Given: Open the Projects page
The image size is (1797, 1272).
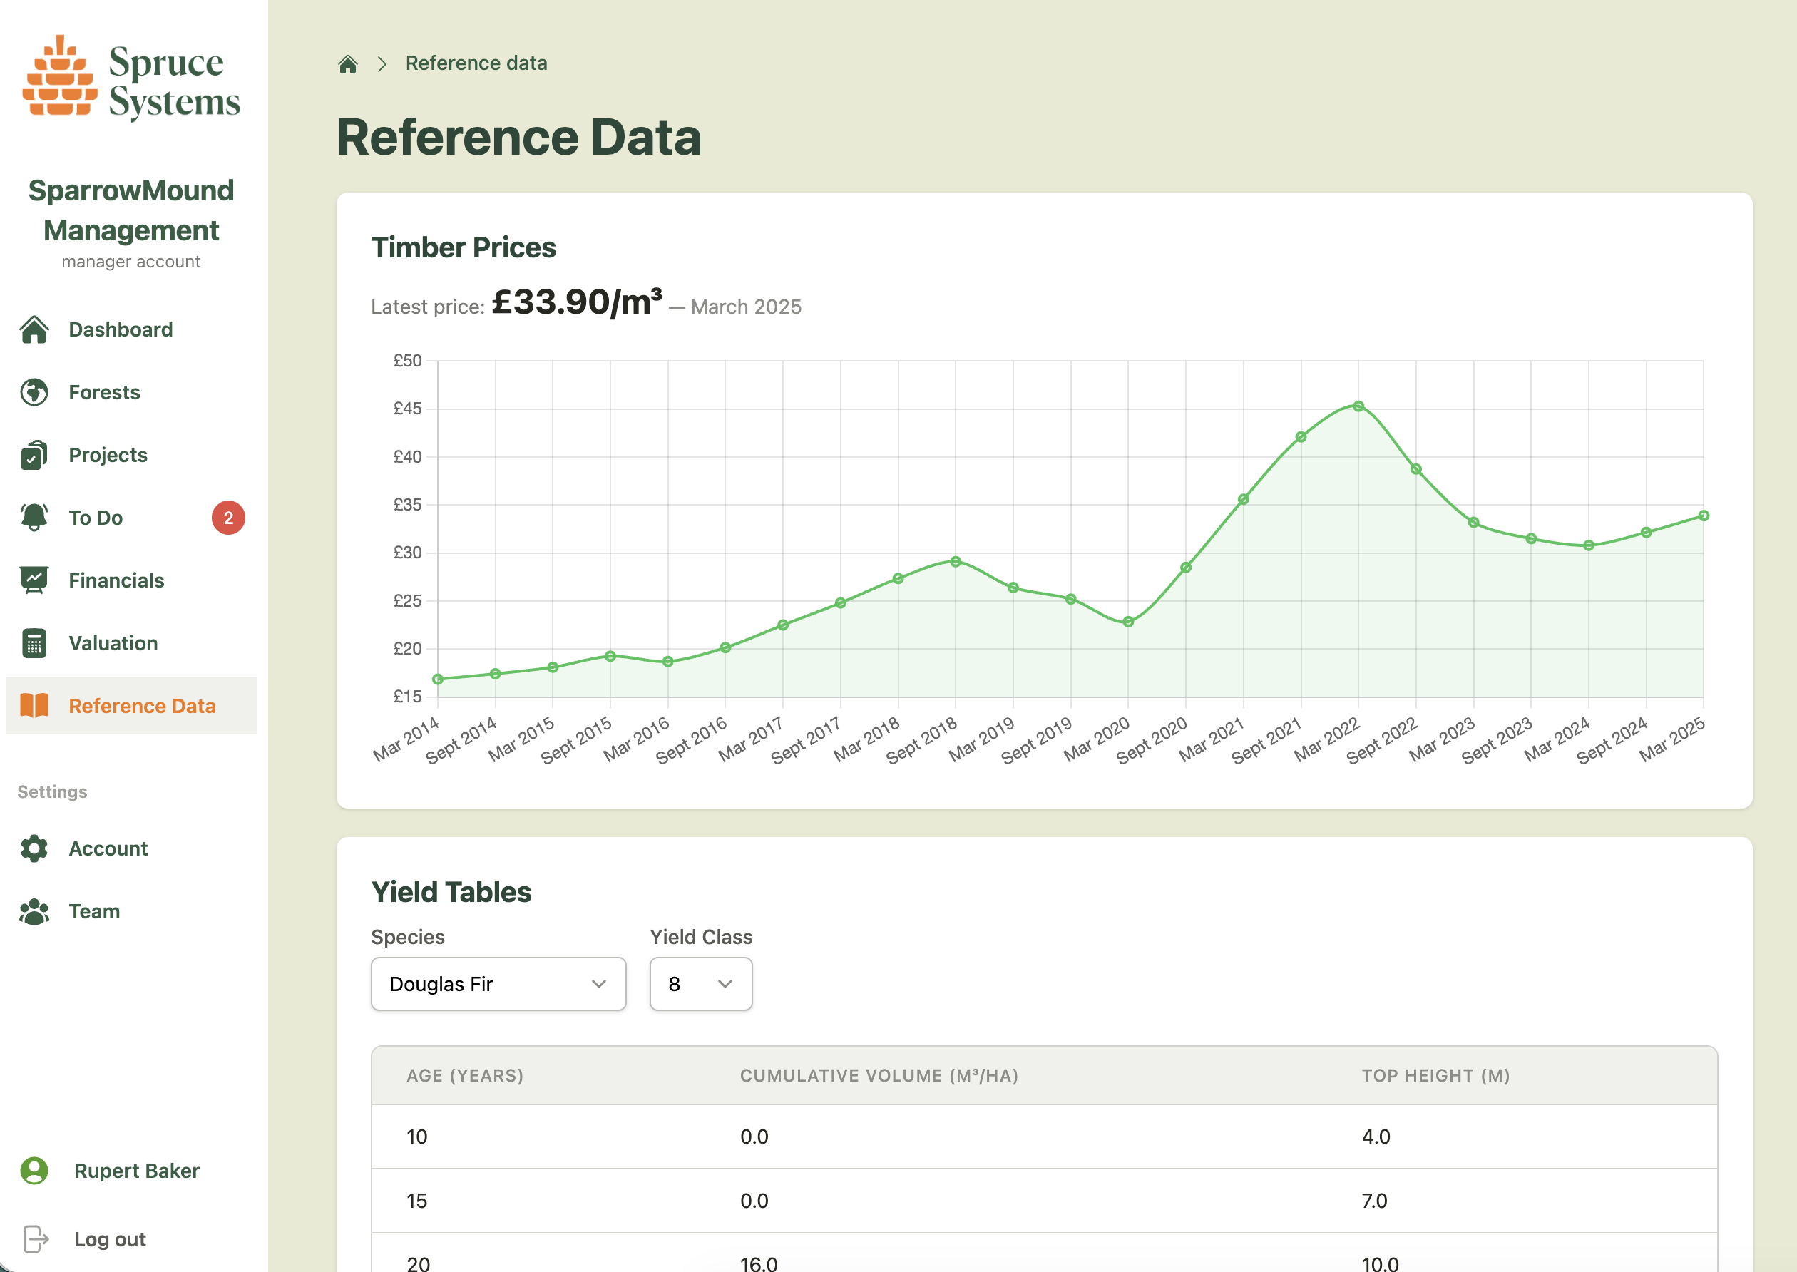Looking at the screenshot, I should pyautogui.click(x=130, y=455).
